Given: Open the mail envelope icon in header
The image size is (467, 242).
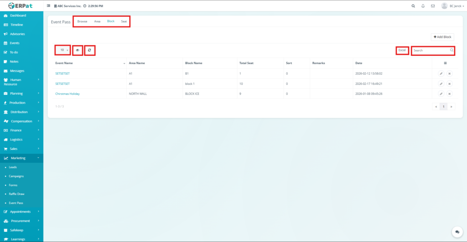Looking at the screenshot, I should click(x=432, y=6).
